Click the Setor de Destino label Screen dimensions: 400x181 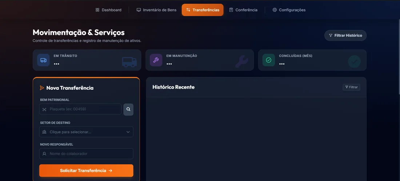click(x=55, y=122)
